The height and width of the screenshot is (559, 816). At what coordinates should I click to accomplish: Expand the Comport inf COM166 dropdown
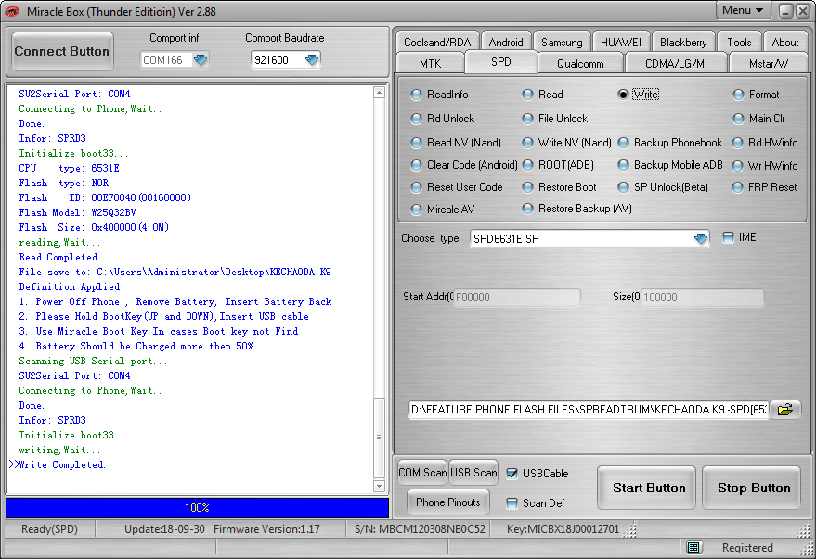[201, 59]
